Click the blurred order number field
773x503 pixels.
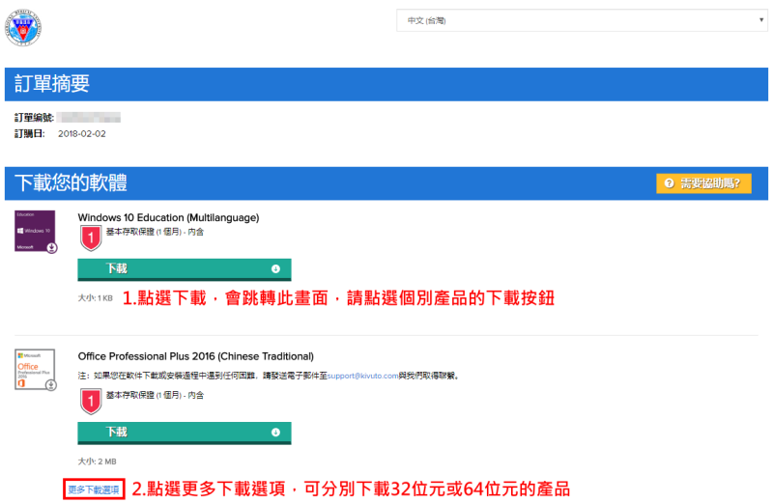pos(88,117)
